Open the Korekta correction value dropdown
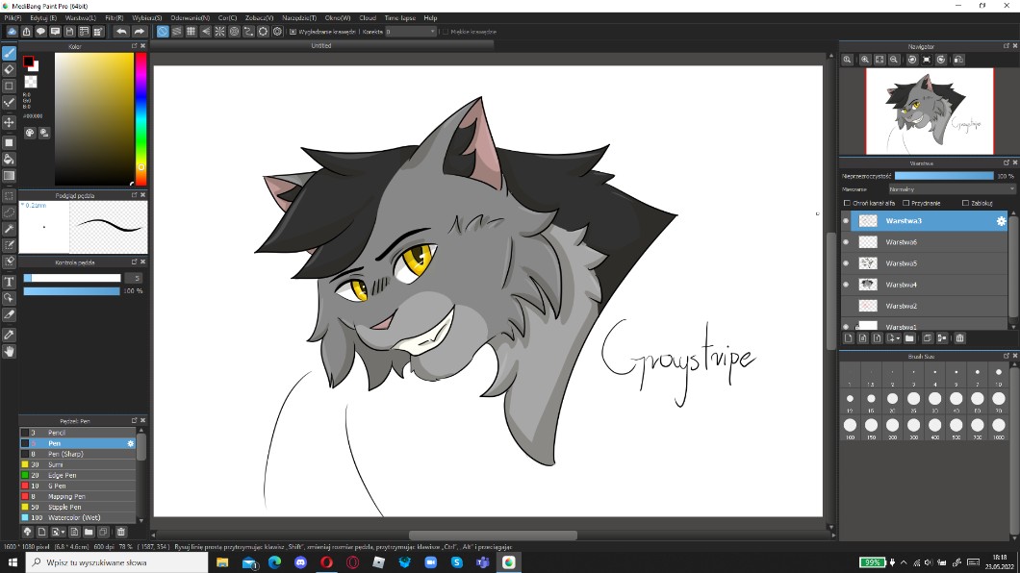 (x=411, y=32)
